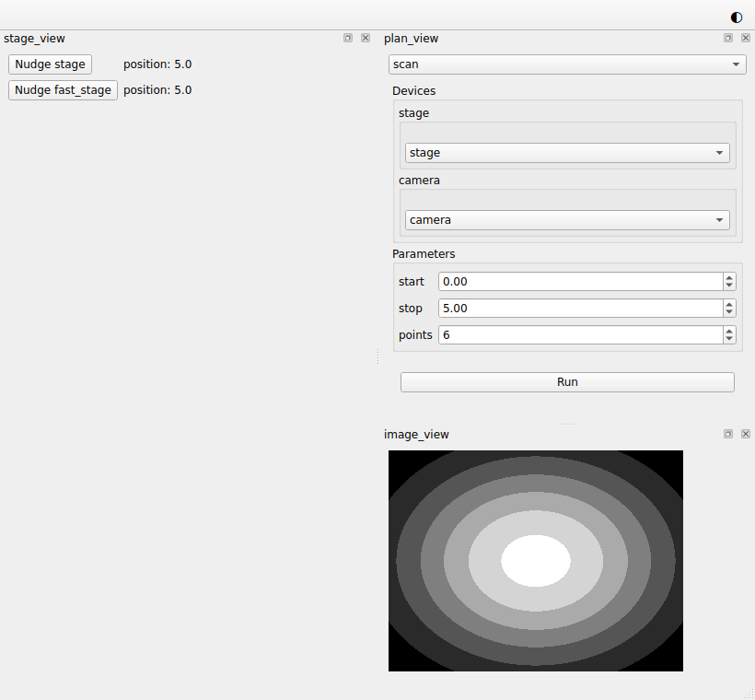Run the scan plan

click(x=567, y=382)
